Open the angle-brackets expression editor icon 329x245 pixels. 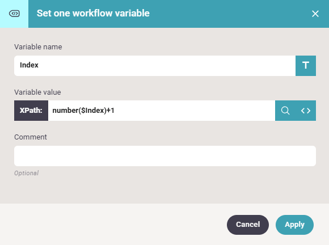coord(306,111)
